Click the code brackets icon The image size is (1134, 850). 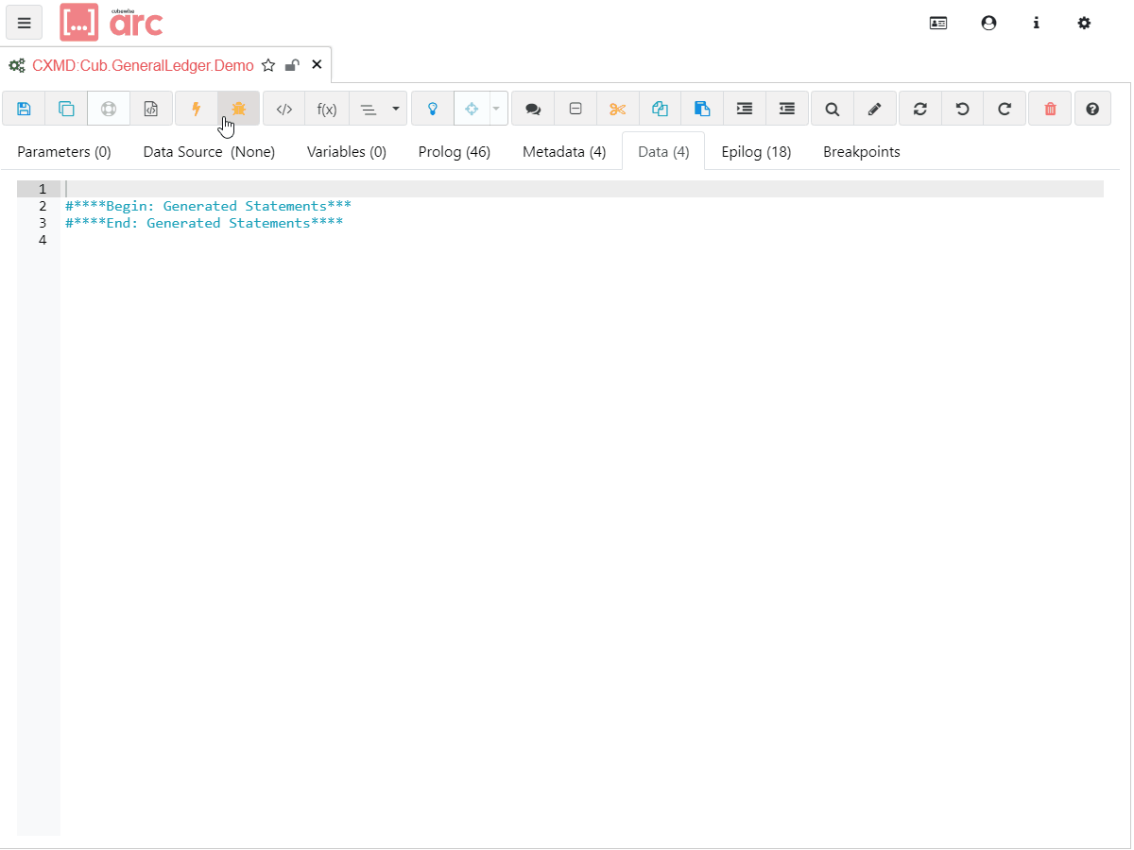284,109
